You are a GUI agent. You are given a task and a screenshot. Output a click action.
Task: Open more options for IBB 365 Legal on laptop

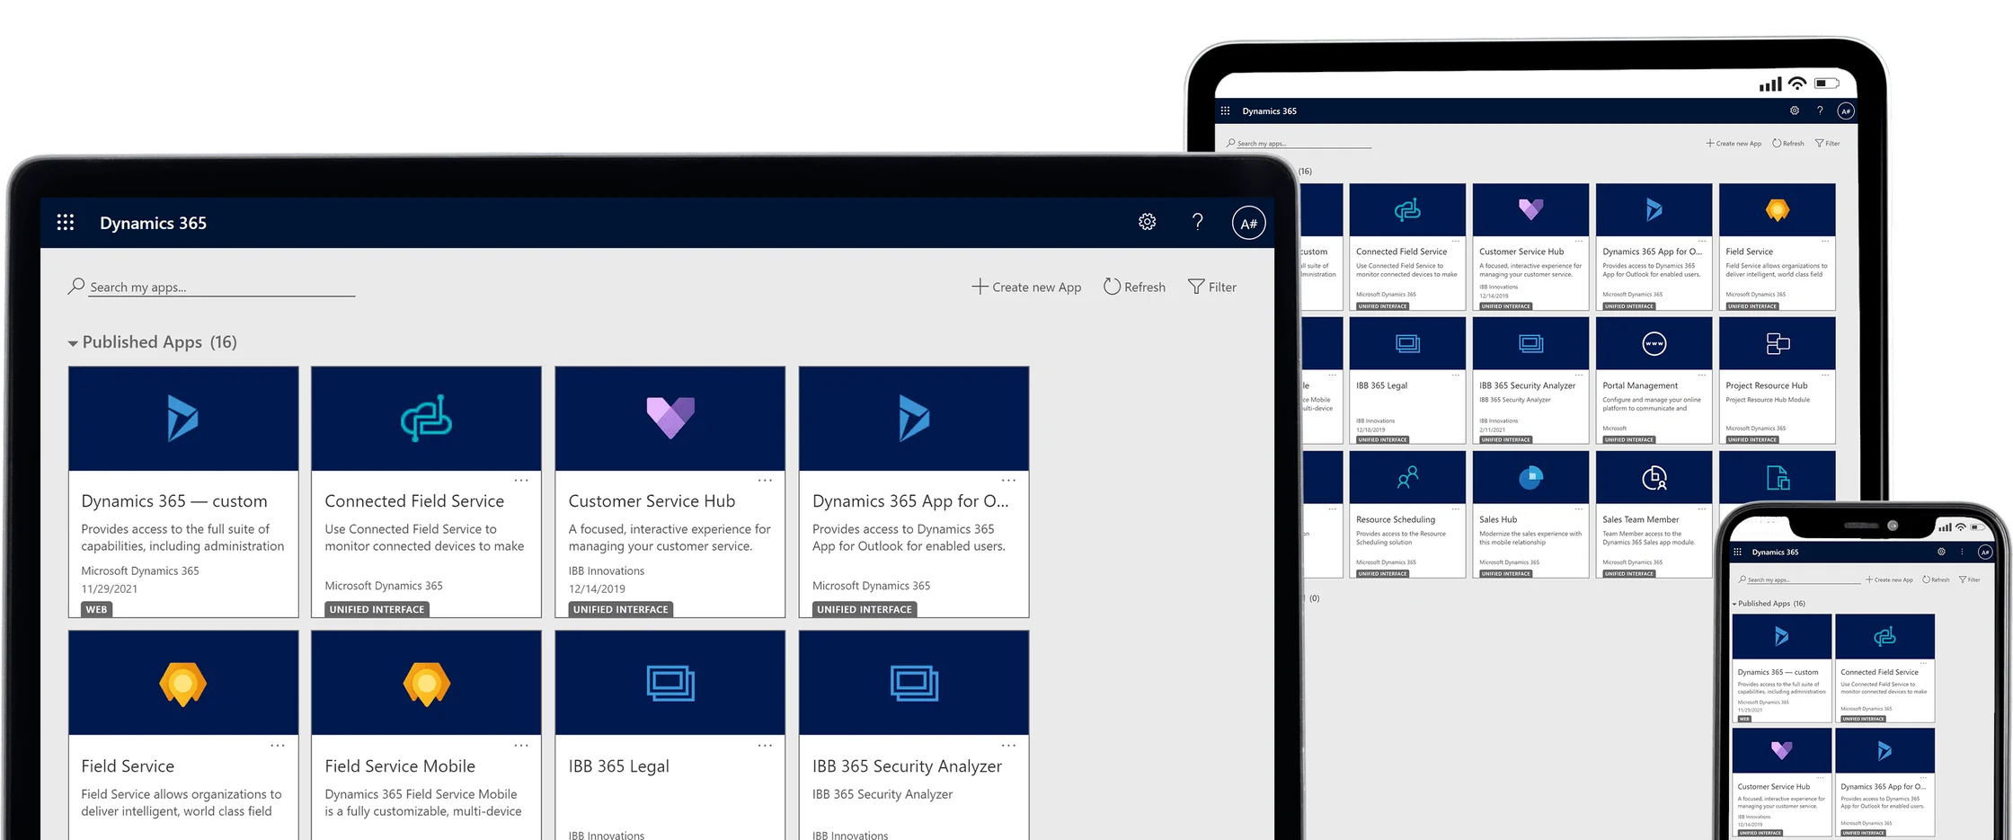click(765, 745)
